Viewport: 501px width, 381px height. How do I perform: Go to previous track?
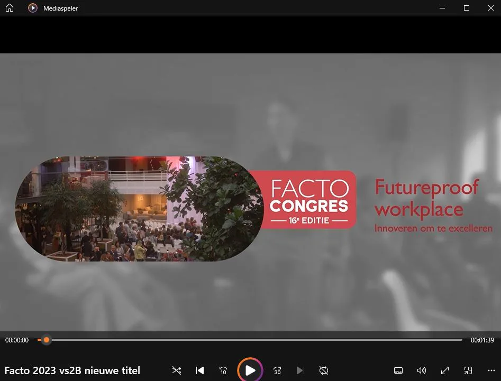click(x=200, y=370)
